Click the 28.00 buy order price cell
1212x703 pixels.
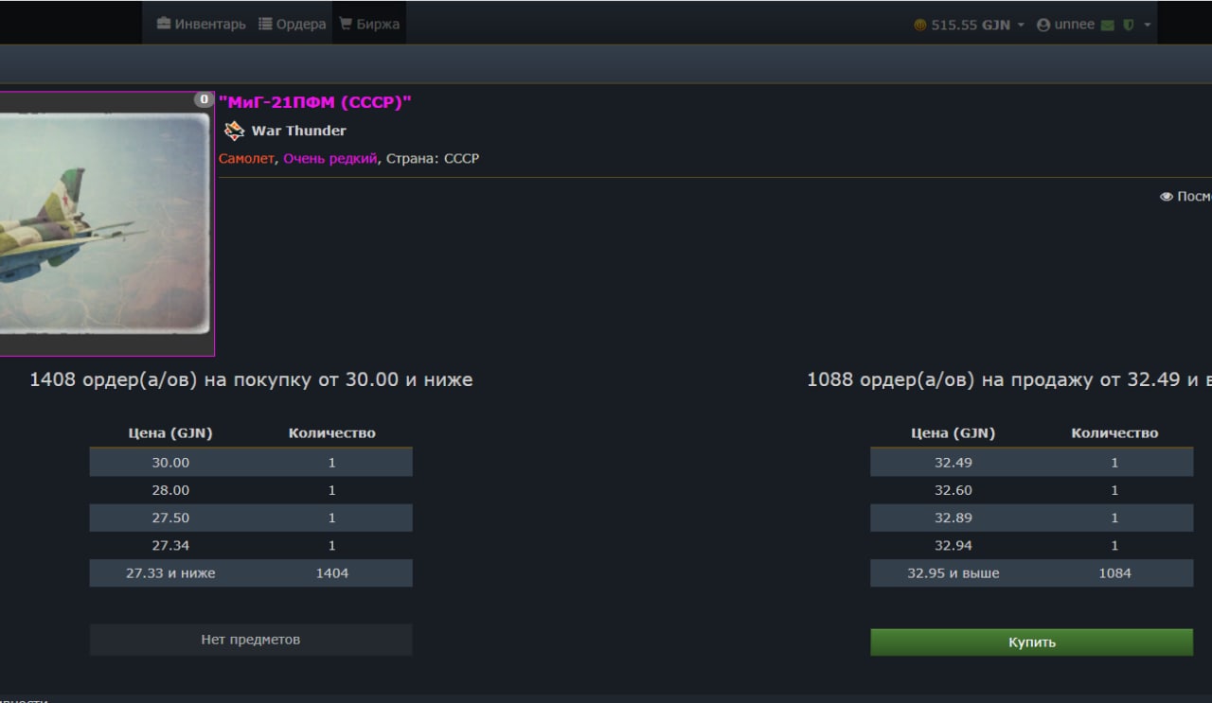click(x=170, y=490)
